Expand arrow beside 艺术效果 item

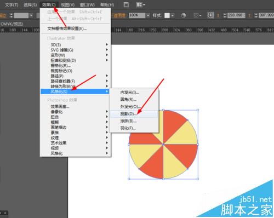pyautogui.click(x=107, y=142)
